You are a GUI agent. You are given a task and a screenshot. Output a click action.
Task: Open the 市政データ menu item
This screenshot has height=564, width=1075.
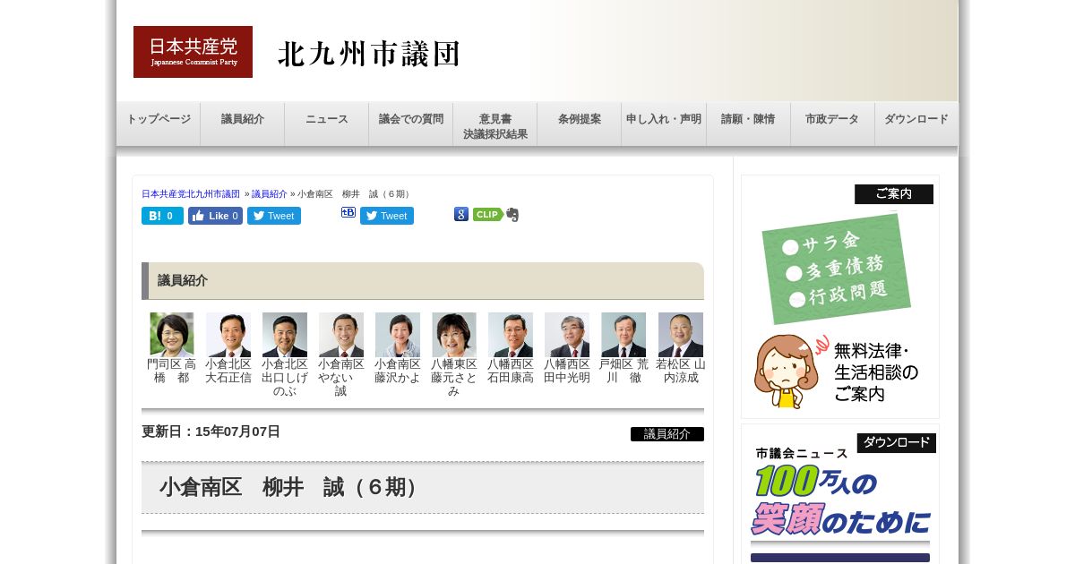(832, 124)
